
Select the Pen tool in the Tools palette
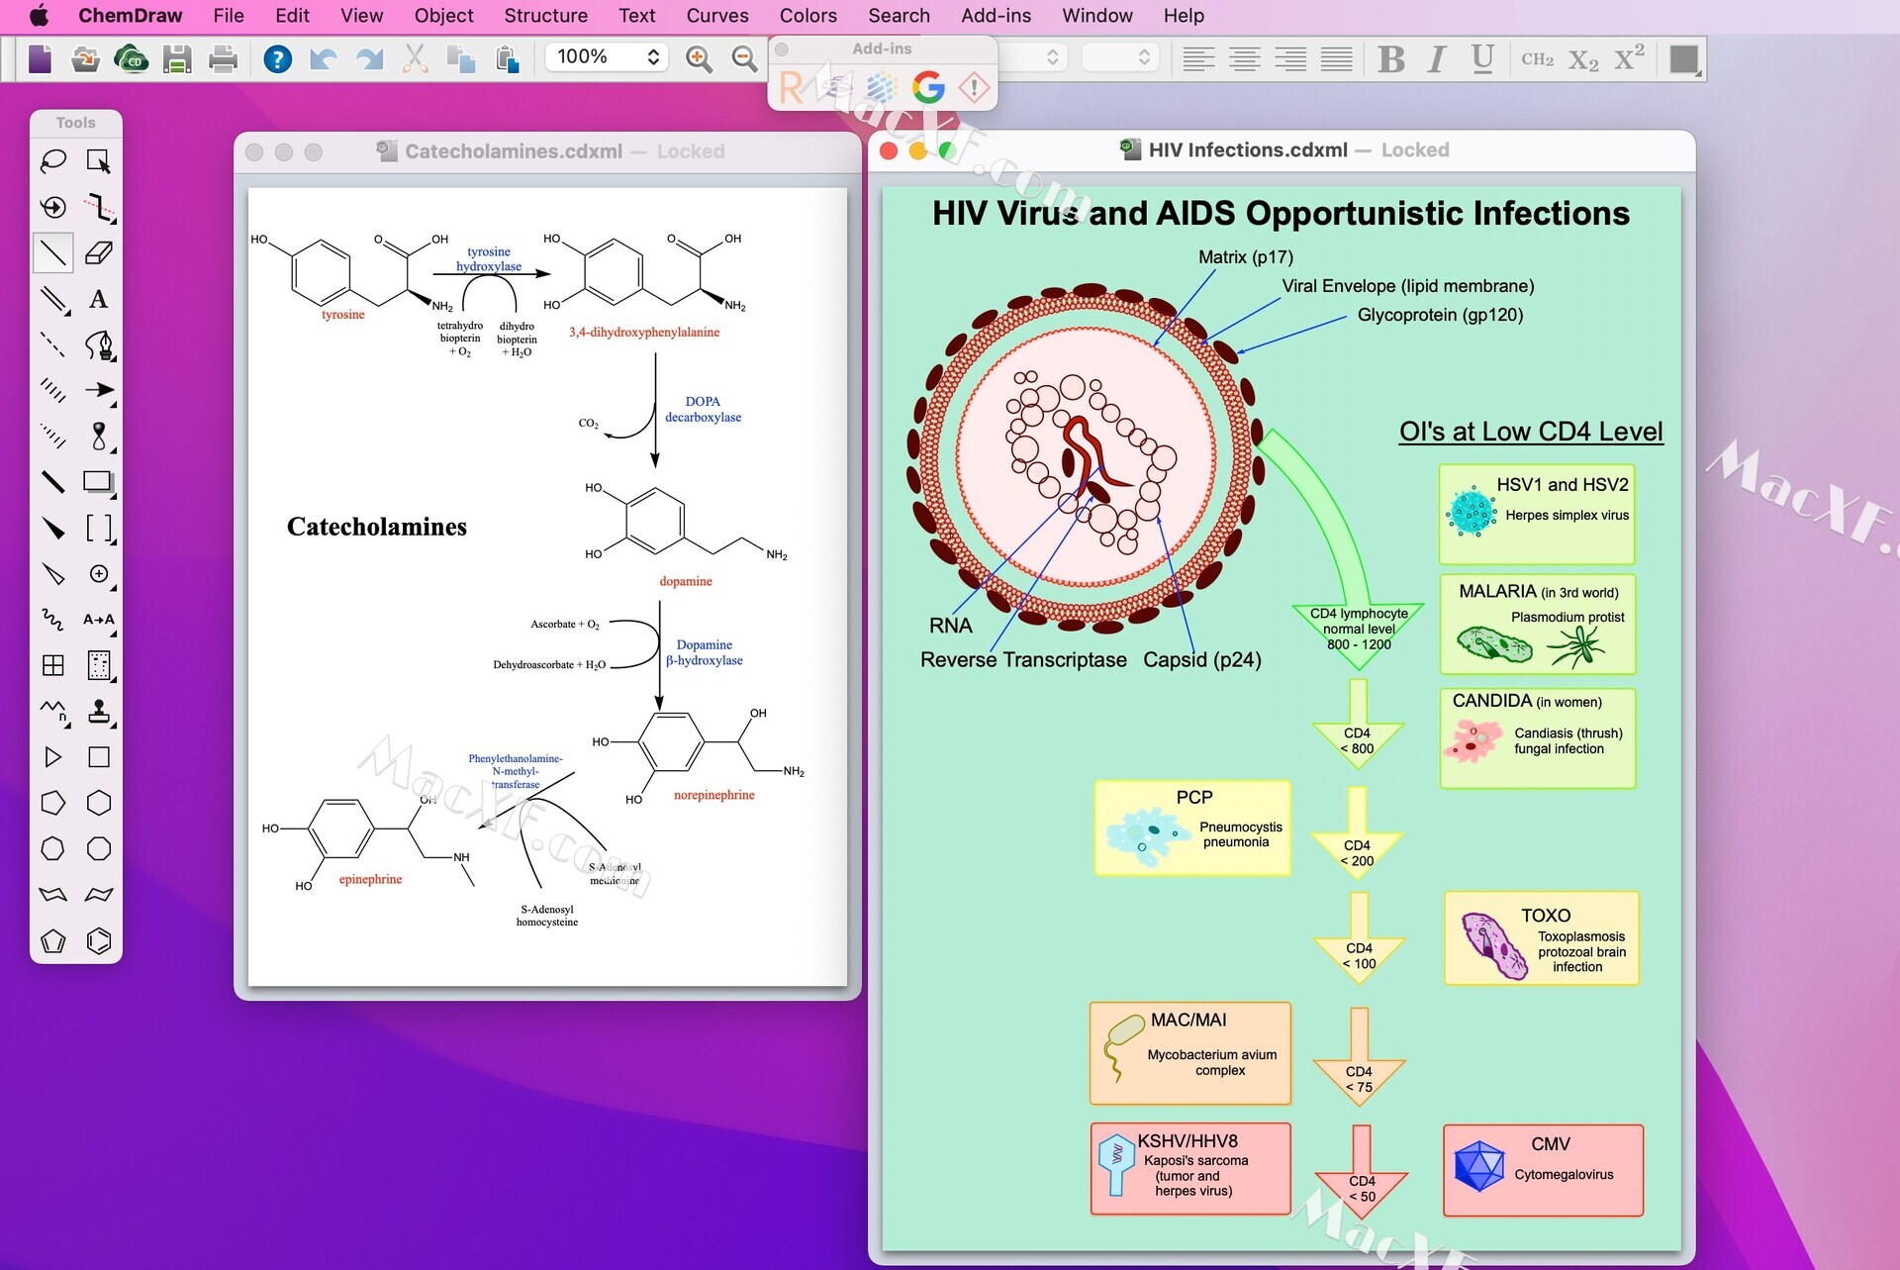coord(99,345)
